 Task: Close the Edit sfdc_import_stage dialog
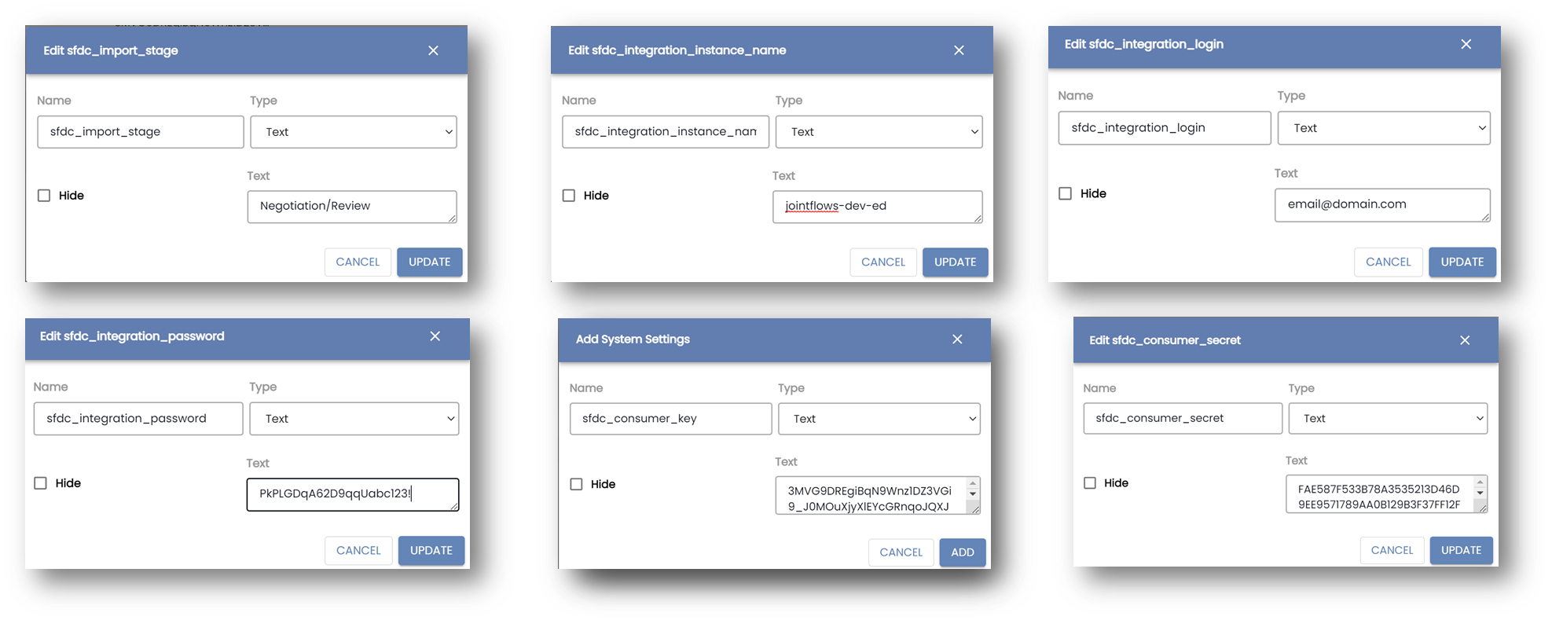point(433,50)
